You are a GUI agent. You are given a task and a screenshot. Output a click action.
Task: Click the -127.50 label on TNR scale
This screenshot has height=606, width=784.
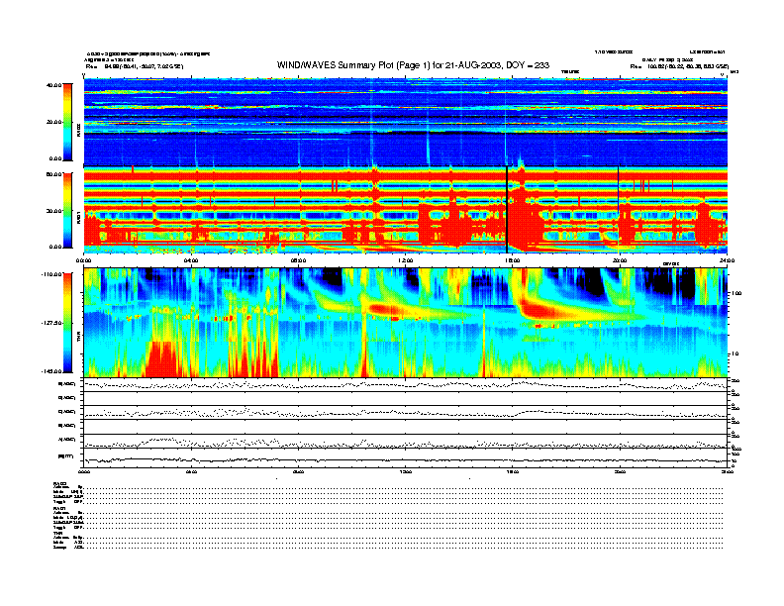(51, 323)
